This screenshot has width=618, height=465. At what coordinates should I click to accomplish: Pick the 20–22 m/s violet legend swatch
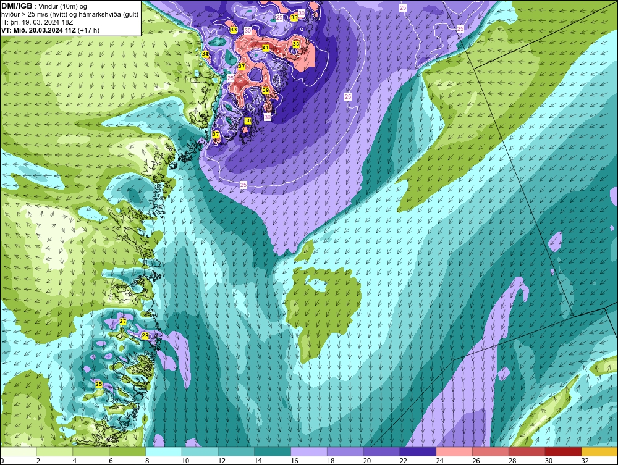[x=381, y=451]
